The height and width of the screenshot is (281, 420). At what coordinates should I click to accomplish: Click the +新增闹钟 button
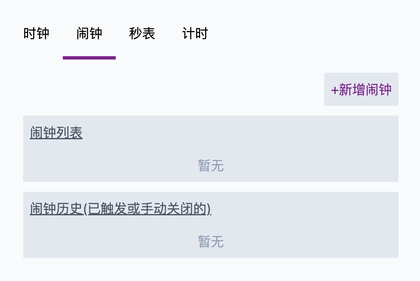[x=361, y=89]
